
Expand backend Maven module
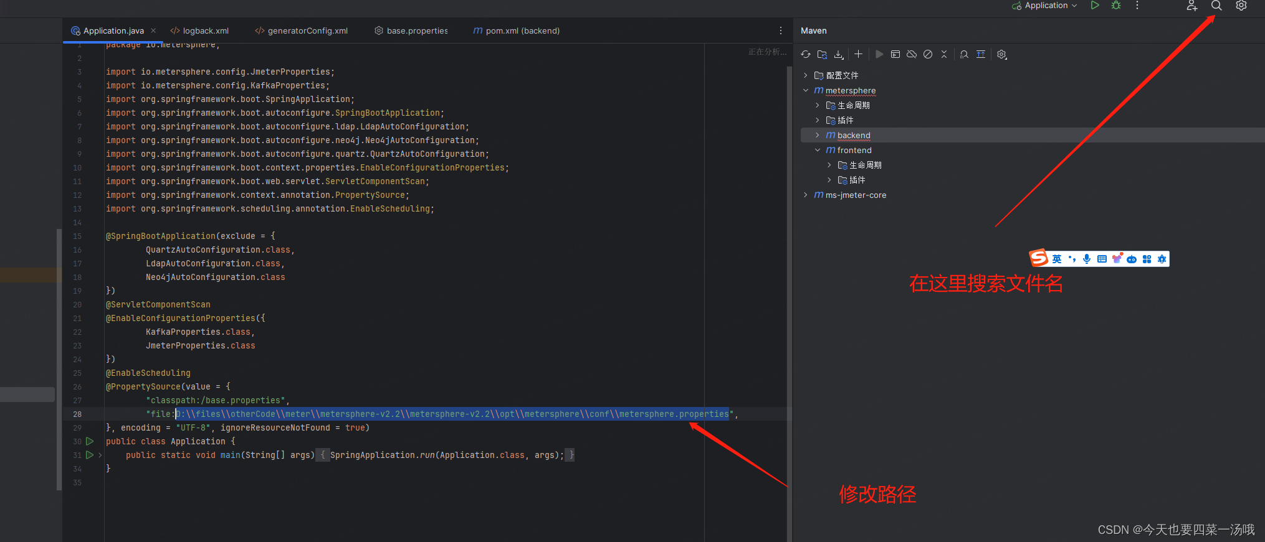pos(818,135)
